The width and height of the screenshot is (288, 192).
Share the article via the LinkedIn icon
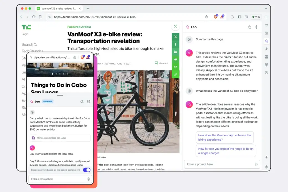coord(175,52)
